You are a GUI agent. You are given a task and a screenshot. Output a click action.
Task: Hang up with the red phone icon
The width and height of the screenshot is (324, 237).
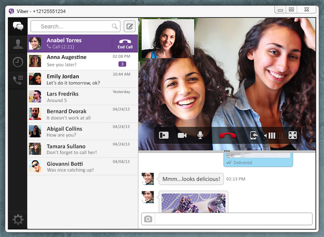pyautogui.click(x=227, y=136)
